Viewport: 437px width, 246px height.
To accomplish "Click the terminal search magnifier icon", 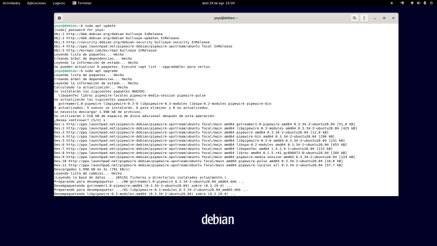I will [x=354, y=18].
